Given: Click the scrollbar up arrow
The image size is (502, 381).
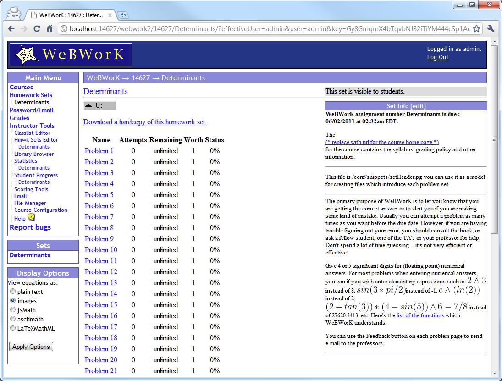Looking at the screenshot, I should click(494, 42).
